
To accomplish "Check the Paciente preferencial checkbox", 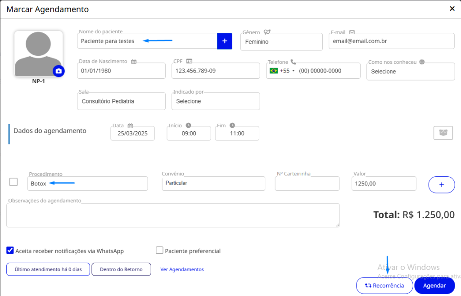I will [x=159, y=250].
